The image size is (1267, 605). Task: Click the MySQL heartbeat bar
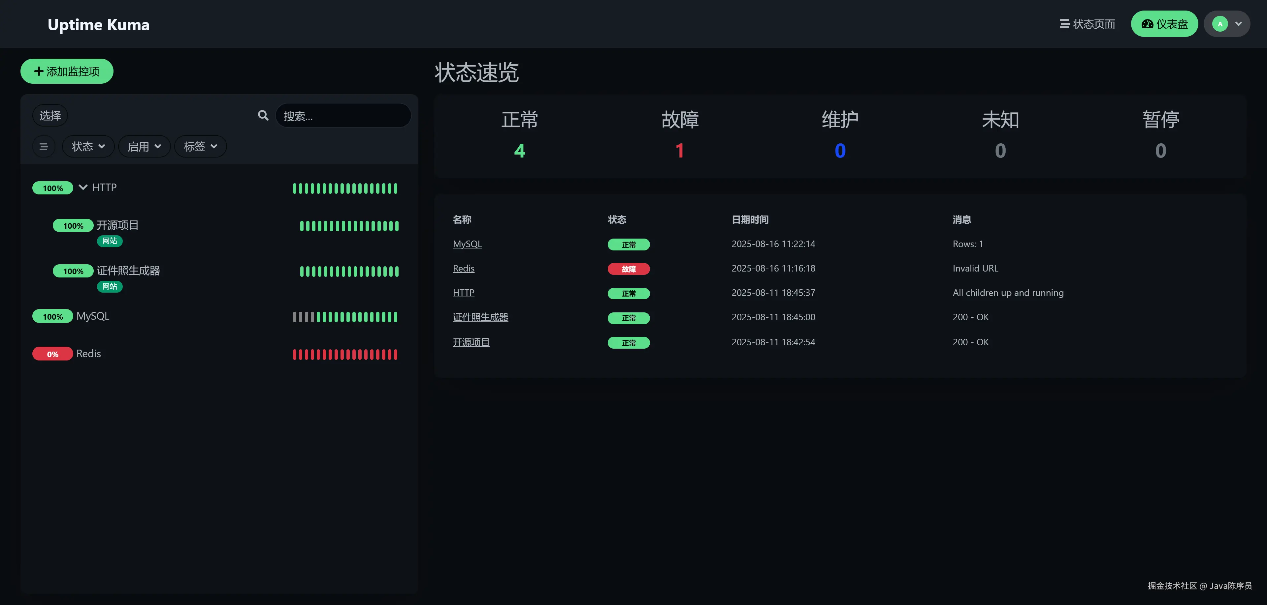pos(345,317)
